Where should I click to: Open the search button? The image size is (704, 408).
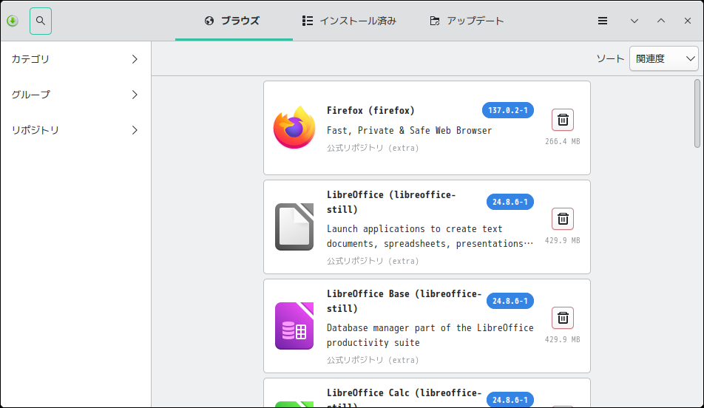[41, 21]
